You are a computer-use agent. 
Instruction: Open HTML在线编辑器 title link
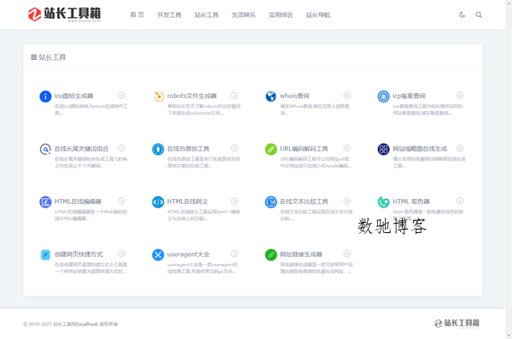(x=78, y=202)
